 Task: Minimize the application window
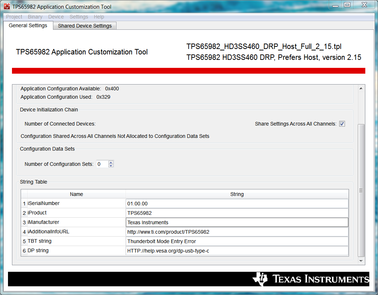(x=335, y=5)
